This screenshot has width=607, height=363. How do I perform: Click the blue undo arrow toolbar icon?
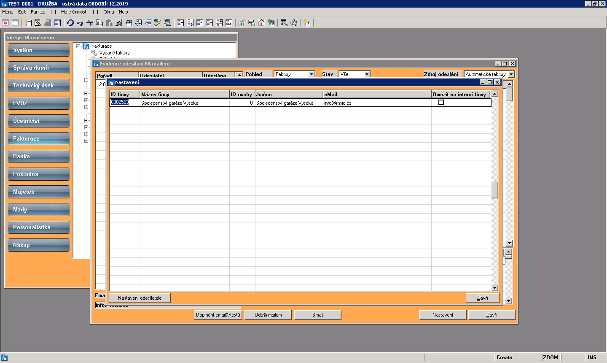click(x=70, y=23)
